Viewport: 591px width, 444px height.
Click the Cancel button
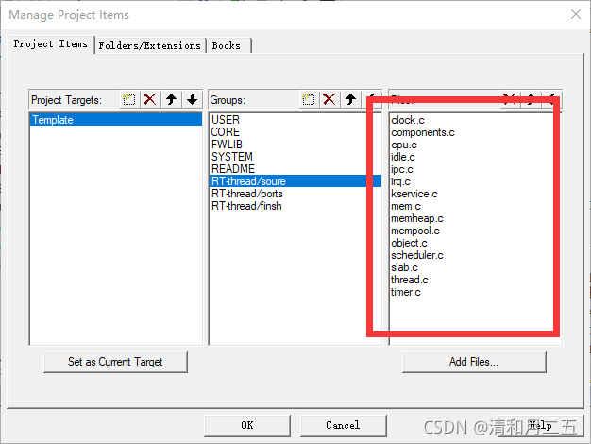(x=344, y=425)
